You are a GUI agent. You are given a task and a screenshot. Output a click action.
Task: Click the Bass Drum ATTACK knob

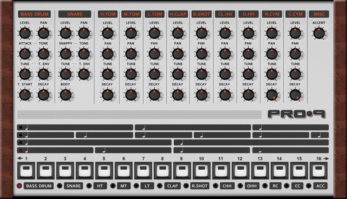(x=25, y=54)
